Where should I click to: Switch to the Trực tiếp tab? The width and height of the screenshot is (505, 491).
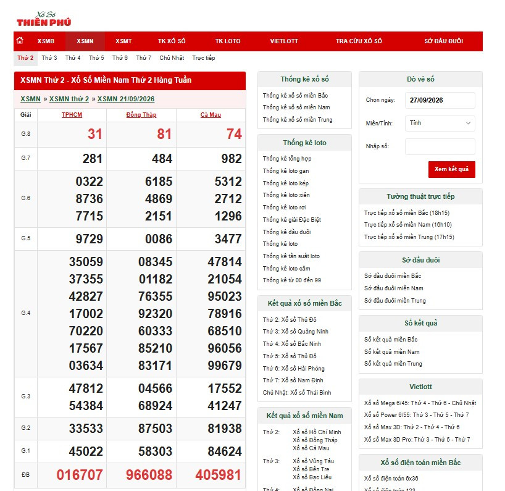204,58
